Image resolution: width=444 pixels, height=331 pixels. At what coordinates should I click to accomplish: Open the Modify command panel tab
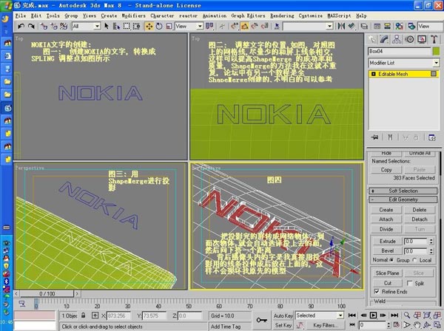384,39
